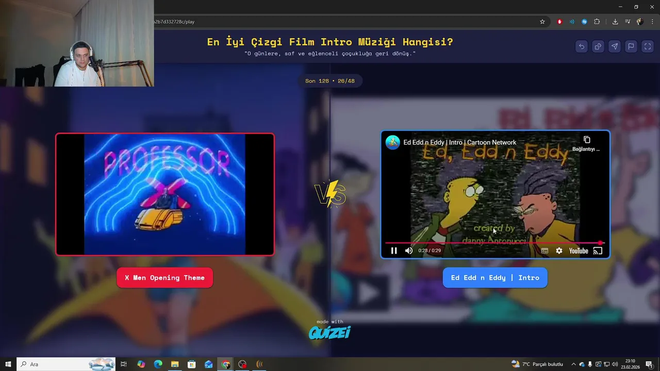The width and height of the screenshot is (660, 371).
Task: Open Microsoft Edge from the taskbar
Action: (x=158, y=364)
